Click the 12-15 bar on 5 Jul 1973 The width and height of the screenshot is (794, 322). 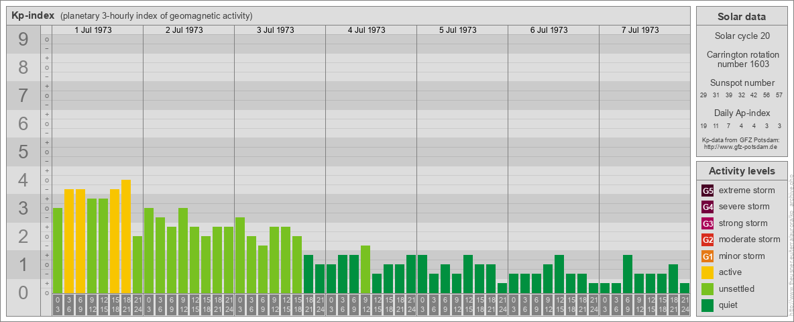[x=468, y=274]
